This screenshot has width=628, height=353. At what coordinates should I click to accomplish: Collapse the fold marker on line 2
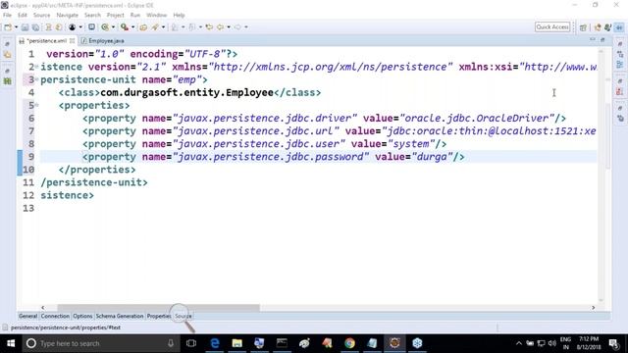(x=37, y=67)
